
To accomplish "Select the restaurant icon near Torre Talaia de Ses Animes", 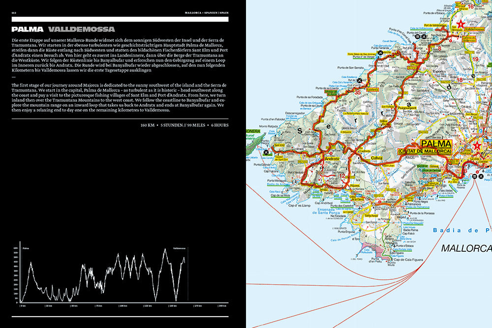I will (380, 52).
